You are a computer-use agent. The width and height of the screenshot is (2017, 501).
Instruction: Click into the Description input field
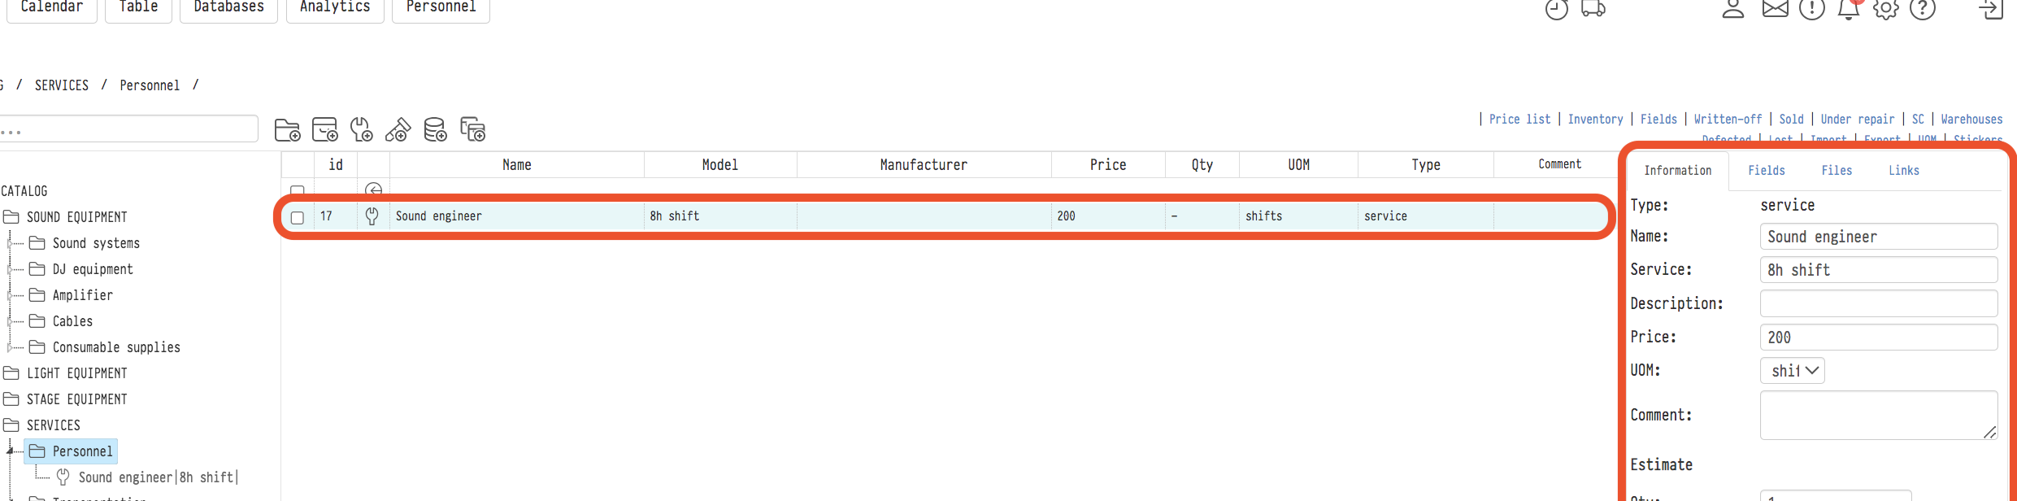coord(1878,303)
